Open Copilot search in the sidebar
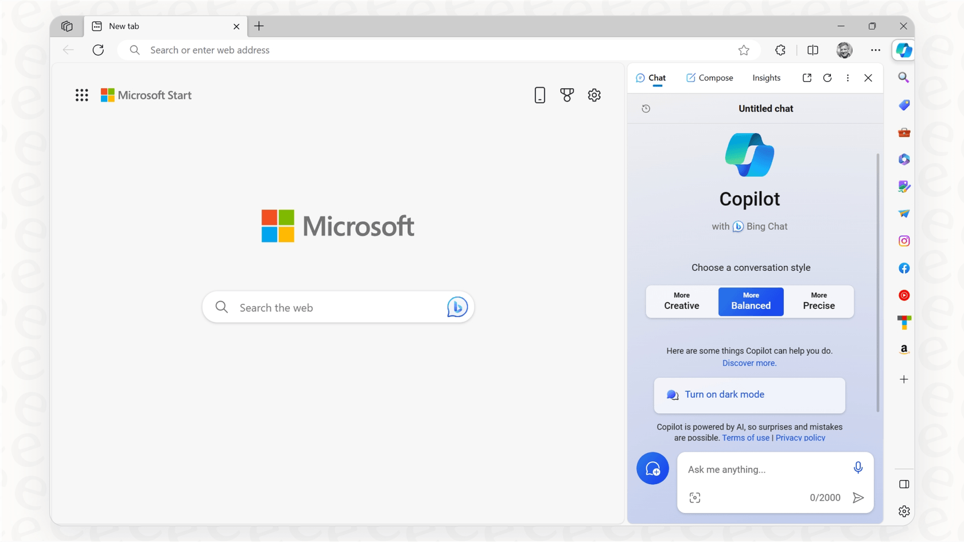Image resolution: width=964 pixels, height=542 pixels. tap(904, 77)
